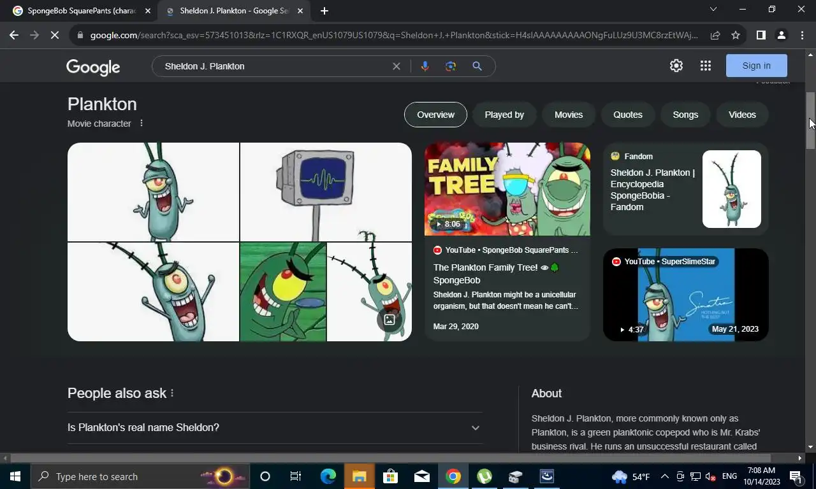Image resolution: width=816 pixels, height=489 pixels.
Task: Open more options beside Movie character
Action: coord(142,124)
